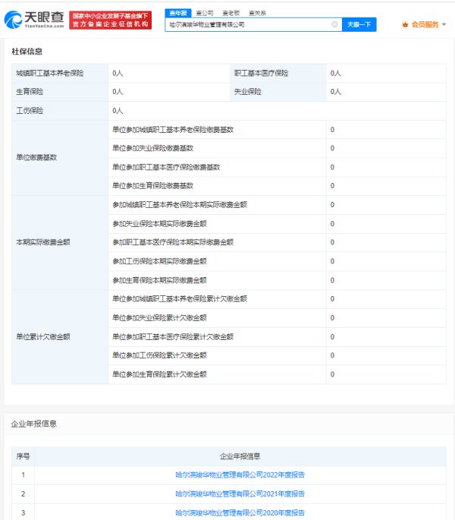Image resolution: width=455 pixels, height=520 pixels.
Task: Click the 会员服务 crown icon
Action: (405, 24)
